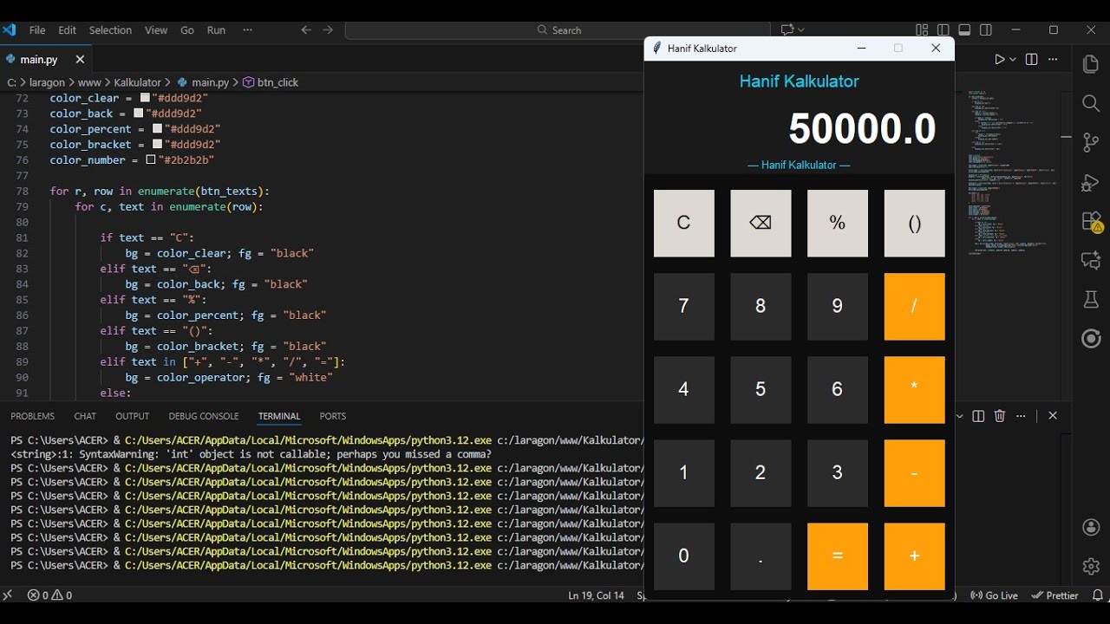Open the Testing flask view
The width and height of the screenshot is (1110, 624).
point(1091,299)
